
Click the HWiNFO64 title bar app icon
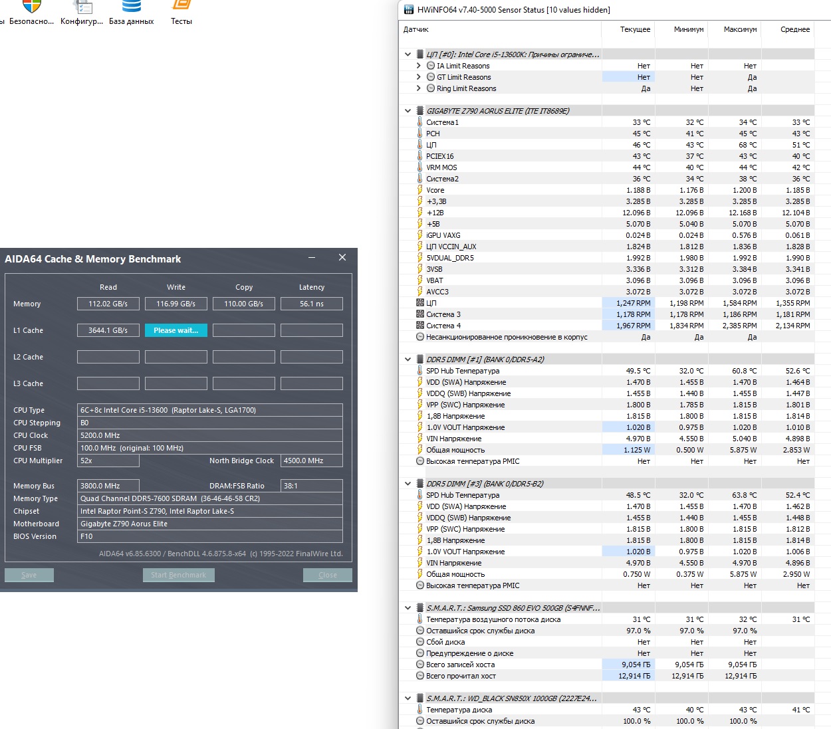click(408, 10)
